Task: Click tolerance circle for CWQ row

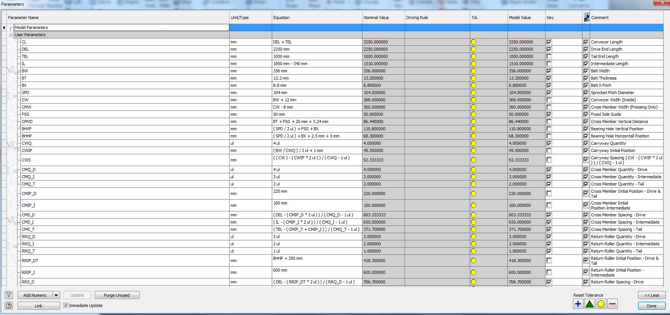Action: (474, 143)
